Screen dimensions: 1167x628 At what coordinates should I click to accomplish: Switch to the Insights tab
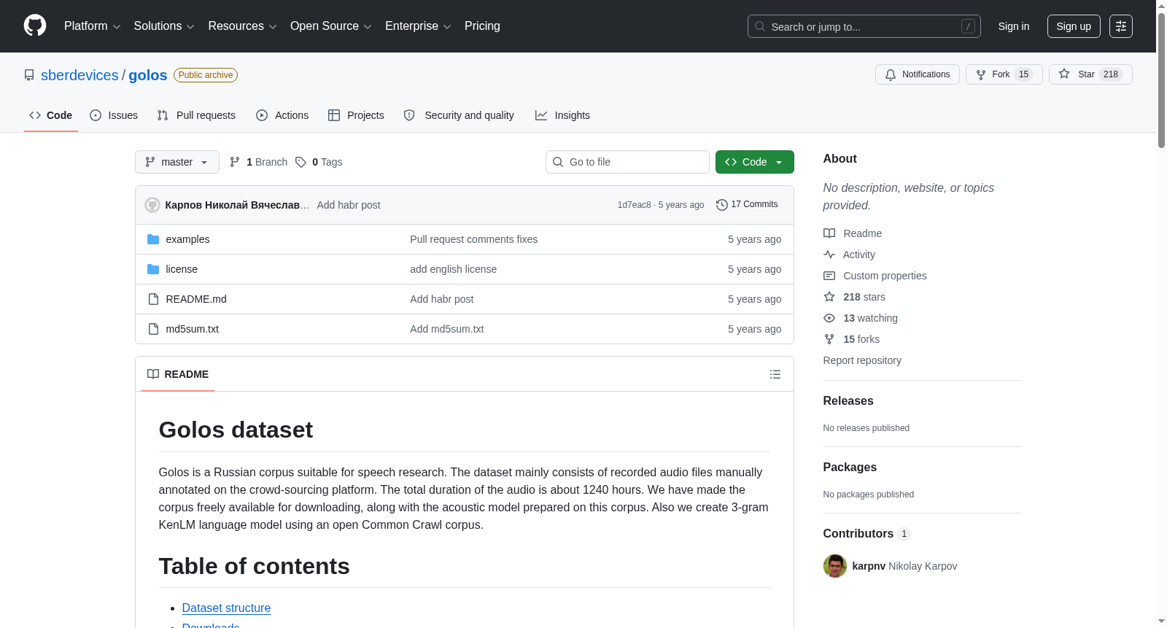pos(562,115)
